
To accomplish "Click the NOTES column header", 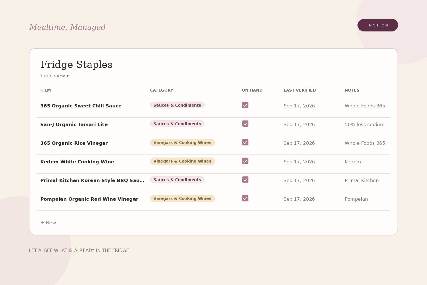I will [352, 90].
